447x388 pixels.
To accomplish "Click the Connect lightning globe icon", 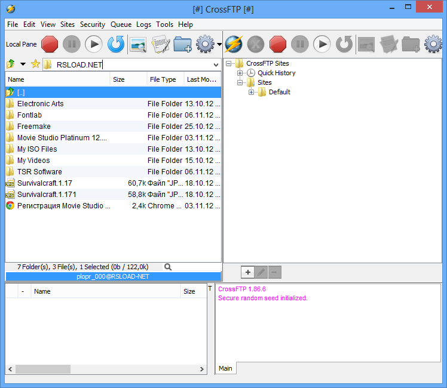I will point(234,44).
